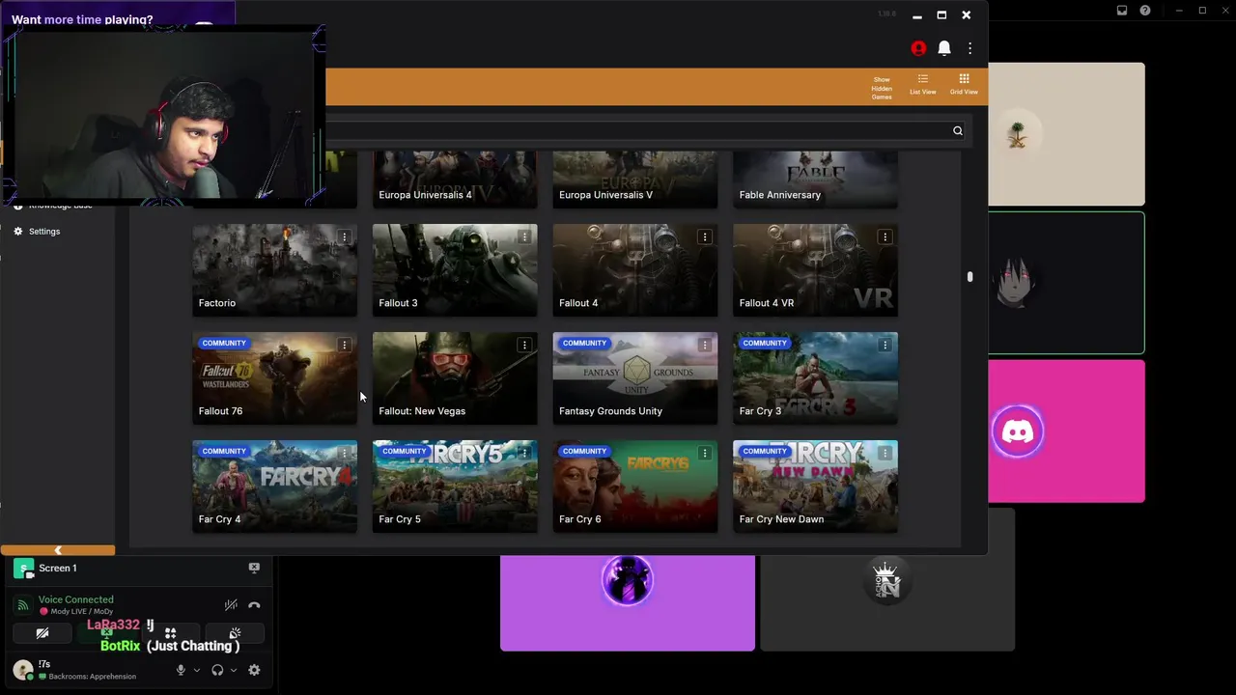Open the Fallout 4 game card
The width and height of the screenshot is (1236, 695).
[x=635, y=270]
